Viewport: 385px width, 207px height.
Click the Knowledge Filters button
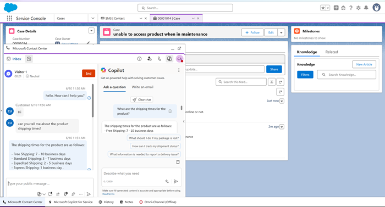click(x=305, y=75)
